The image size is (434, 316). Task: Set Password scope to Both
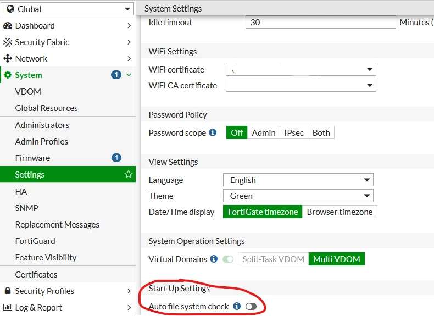tap(321, 132)
